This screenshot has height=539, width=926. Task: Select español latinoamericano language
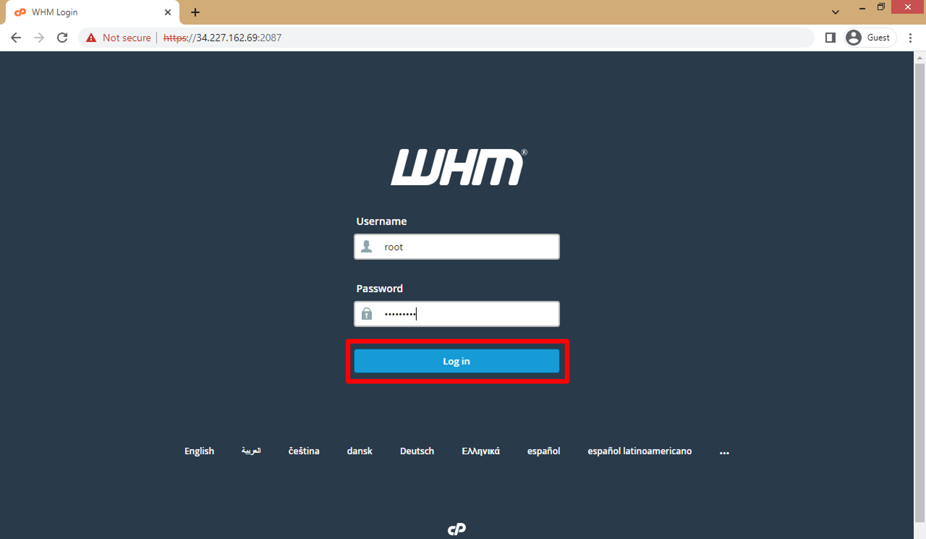639,451
